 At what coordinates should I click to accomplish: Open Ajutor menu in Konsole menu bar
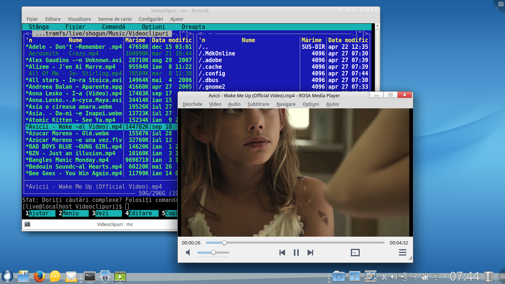tap(177, 19)
